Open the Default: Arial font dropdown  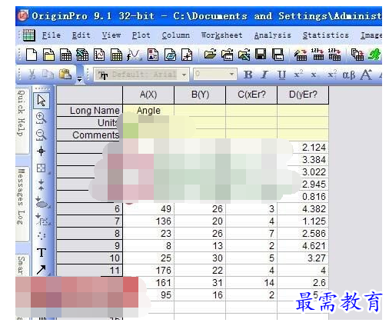pos(184,75)
